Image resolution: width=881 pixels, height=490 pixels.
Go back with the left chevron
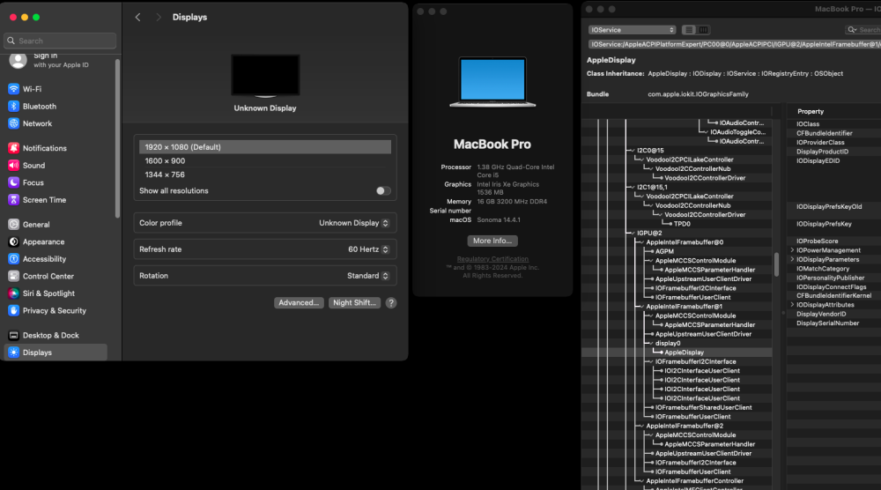coord(137,18)
